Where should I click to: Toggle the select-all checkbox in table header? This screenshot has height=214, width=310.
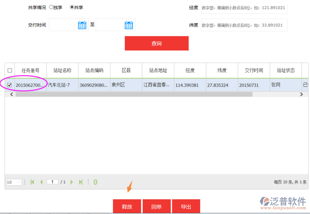coord(10,70)
